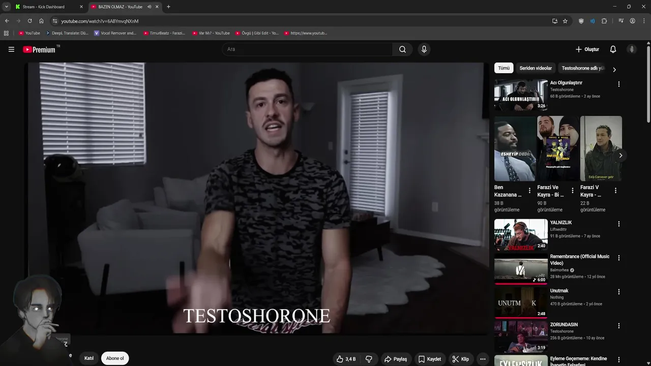Reload the page
The width and height of the screenshot is (651, 366).
click(29, 21)
